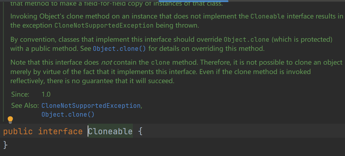Click the public keyword in the declaration
The height and width of the screenshot is (156, 345).
[18, 132]
